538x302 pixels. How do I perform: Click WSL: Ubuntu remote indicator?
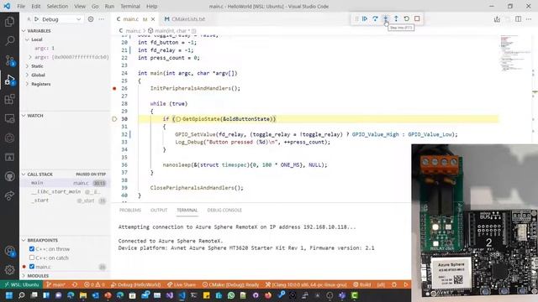tap(21, 284)
